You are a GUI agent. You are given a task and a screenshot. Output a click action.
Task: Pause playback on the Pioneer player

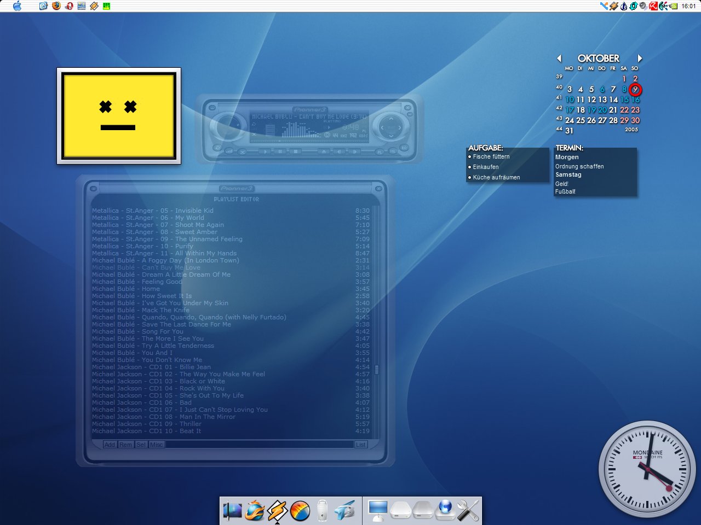(x=280, y=151)
